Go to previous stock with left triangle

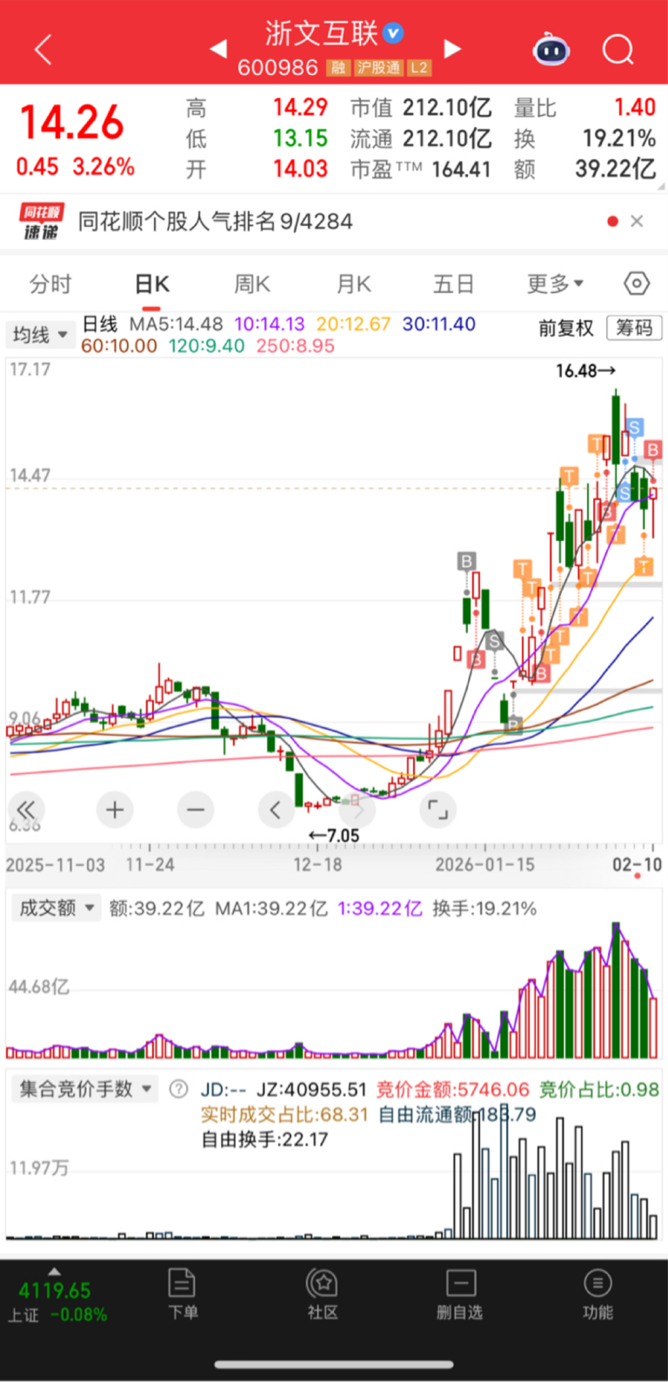pyautogui.click(x=218, y=49)
